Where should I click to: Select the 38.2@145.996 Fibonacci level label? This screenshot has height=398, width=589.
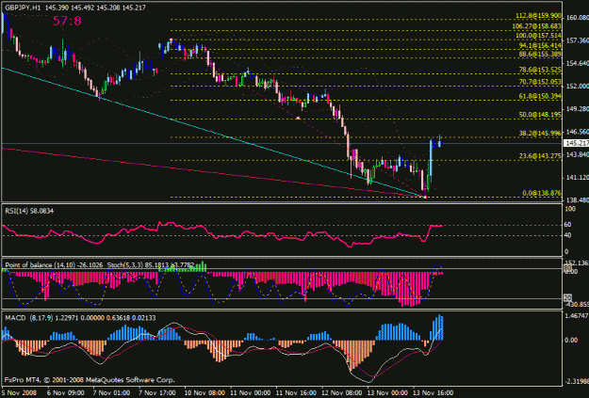pyautogui.click(x=540, y=134)
